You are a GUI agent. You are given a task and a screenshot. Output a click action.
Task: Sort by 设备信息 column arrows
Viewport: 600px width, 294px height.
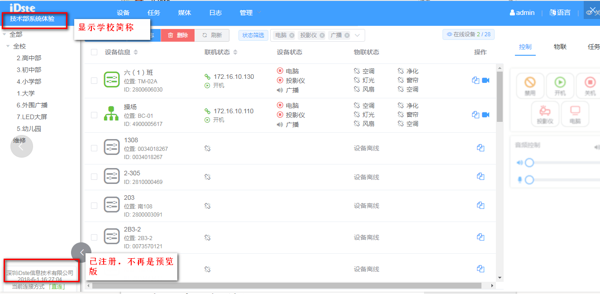[x=136, y=53]
